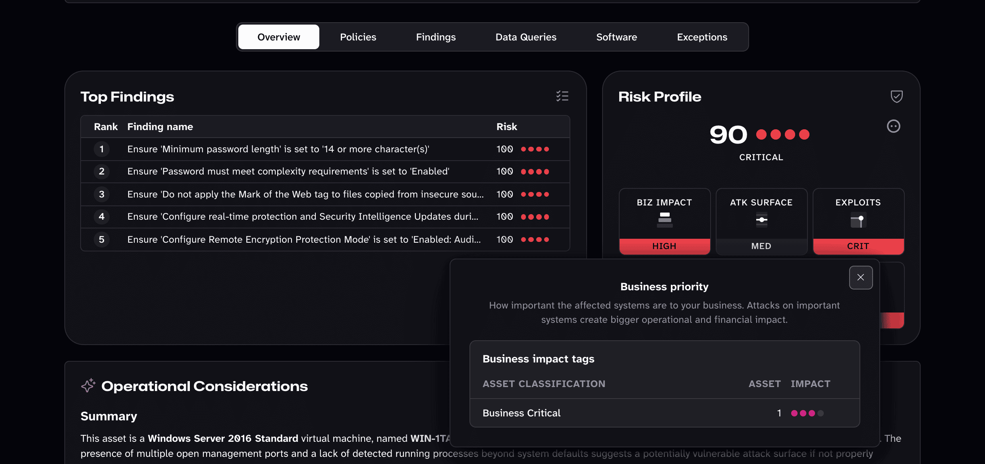
Task: Click the Risk Profile shield icon
Action: (896, 96)
